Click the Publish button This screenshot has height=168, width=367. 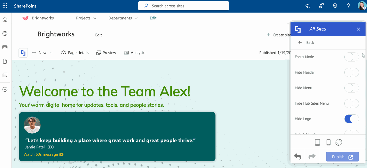(343, 157)
